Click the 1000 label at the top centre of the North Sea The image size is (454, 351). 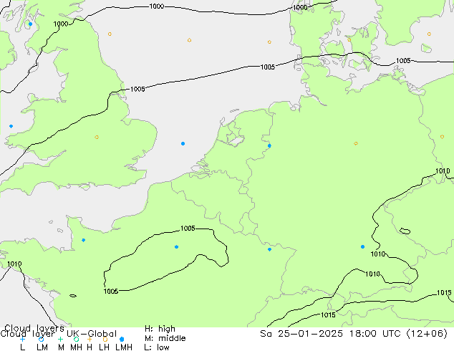(x=156, y=6)
